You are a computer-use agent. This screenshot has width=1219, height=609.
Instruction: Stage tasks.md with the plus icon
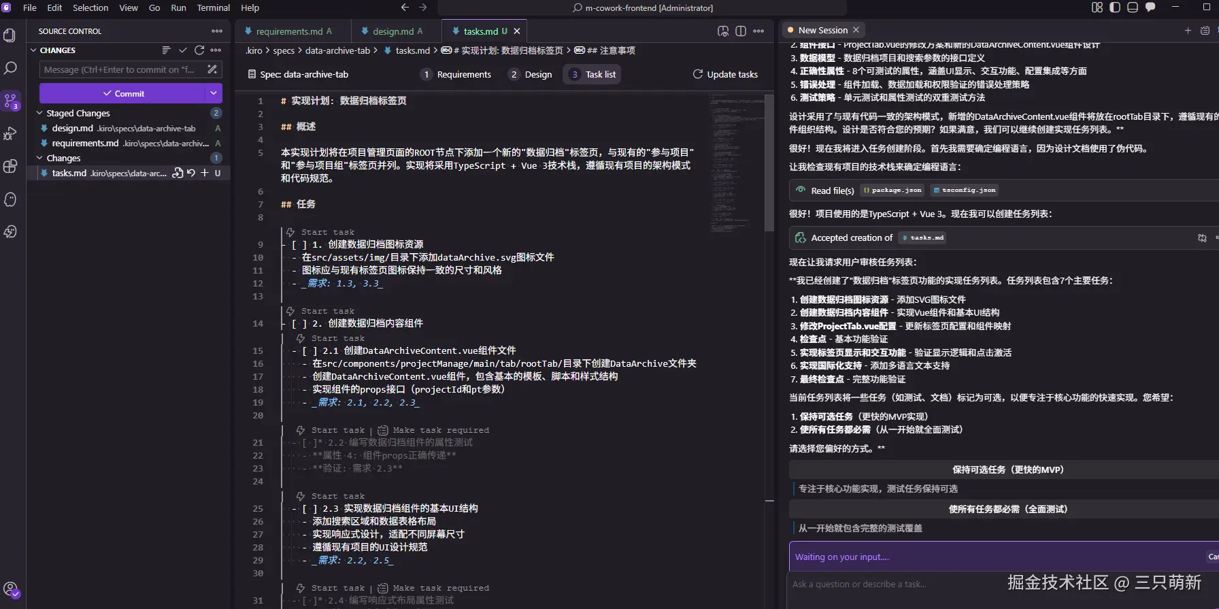[x=204, y=173]
